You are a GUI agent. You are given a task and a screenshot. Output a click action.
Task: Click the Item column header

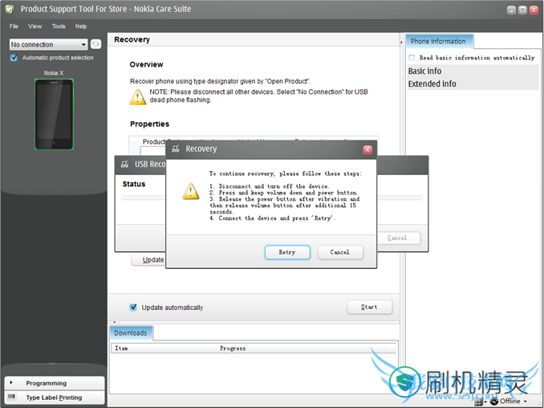(164, 348)
